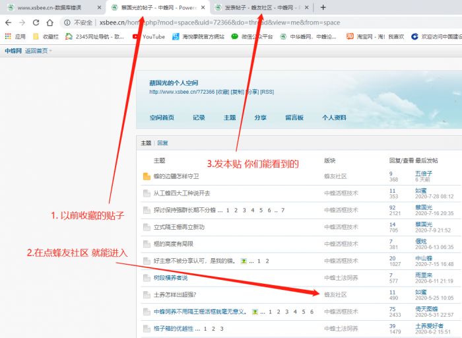Viewport: 462px width, 338px height.
Task: Click the [RSS] link under the space title
Action: click(x=267, y=92)
